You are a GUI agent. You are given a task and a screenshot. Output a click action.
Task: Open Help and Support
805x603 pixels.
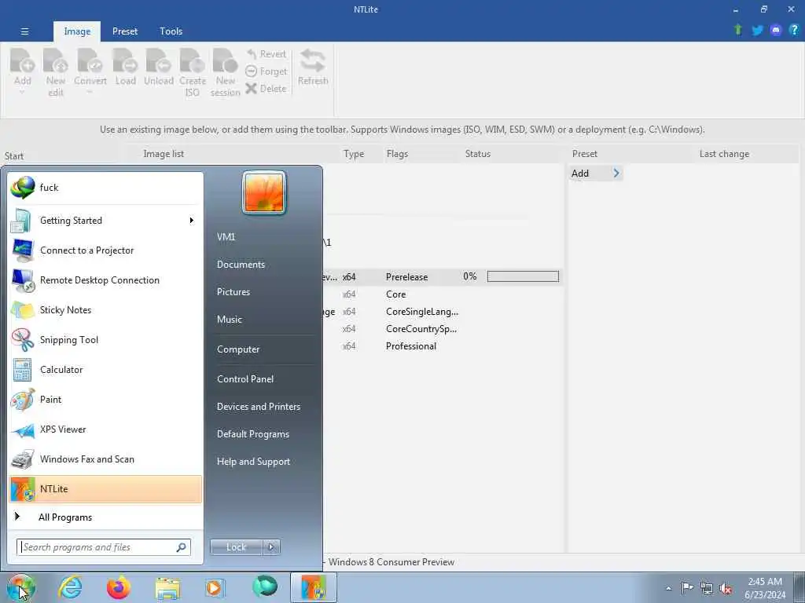pos(253,462)
